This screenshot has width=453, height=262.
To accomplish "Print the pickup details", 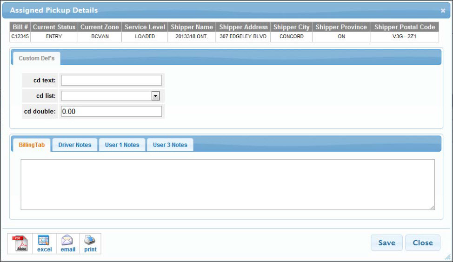I will pyautogui.click(x=90, y=243).
